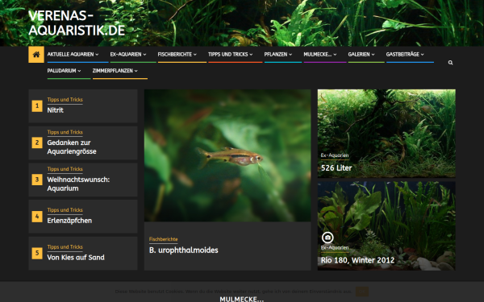Click the Rio 180 aquarium image
The width and height of the screenshot is (484, 302).
click(386, 225)
